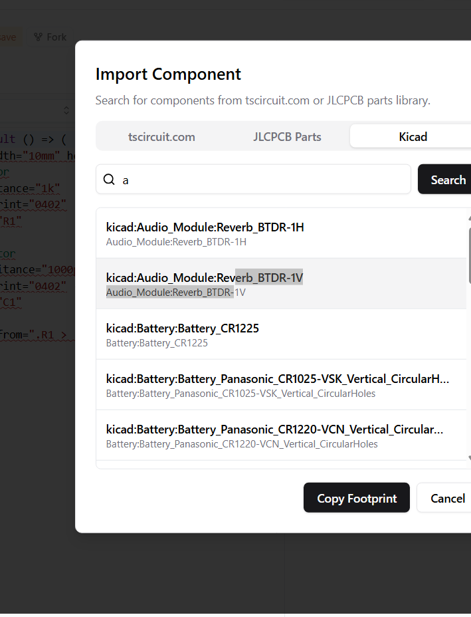Click the scroll-down arrow of the results list
This screenshot has height=617, width=471.
pos(470,458)
